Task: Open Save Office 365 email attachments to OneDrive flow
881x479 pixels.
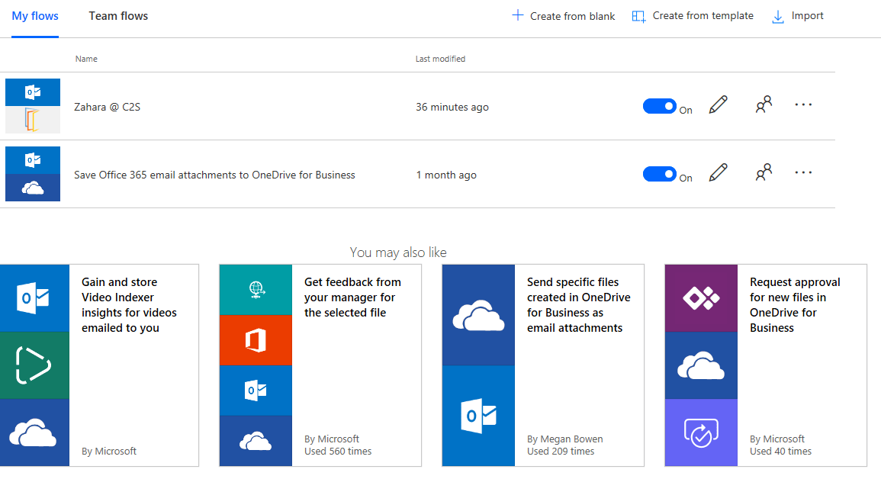Action: (x=214, y=175)
